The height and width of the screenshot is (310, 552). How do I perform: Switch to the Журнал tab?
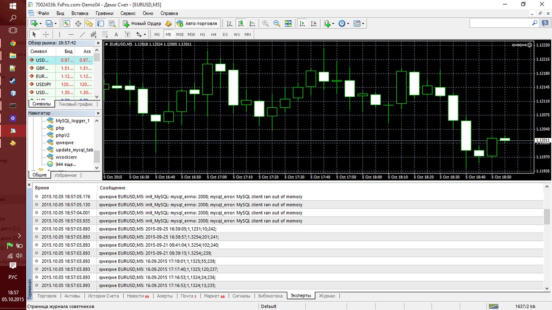click(x=327, y=296)
